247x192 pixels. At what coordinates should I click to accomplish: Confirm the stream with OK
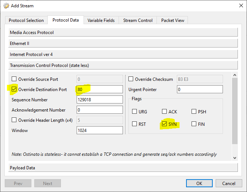(199, 183)
